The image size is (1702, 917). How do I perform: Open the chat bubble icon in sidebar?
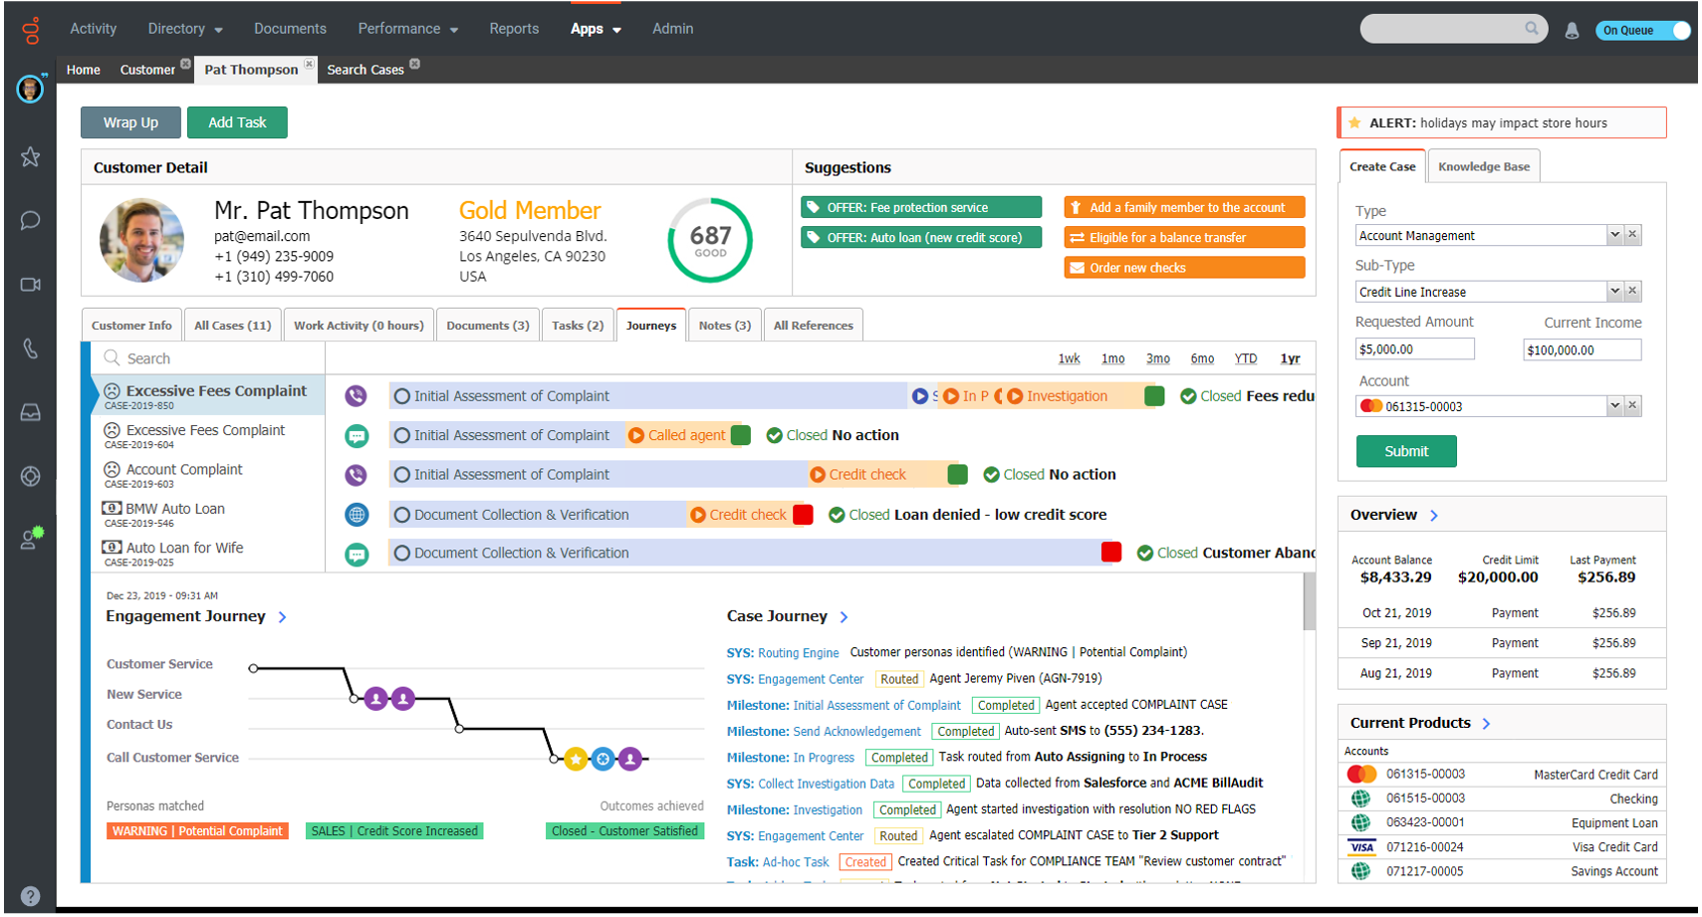[30, 220]
